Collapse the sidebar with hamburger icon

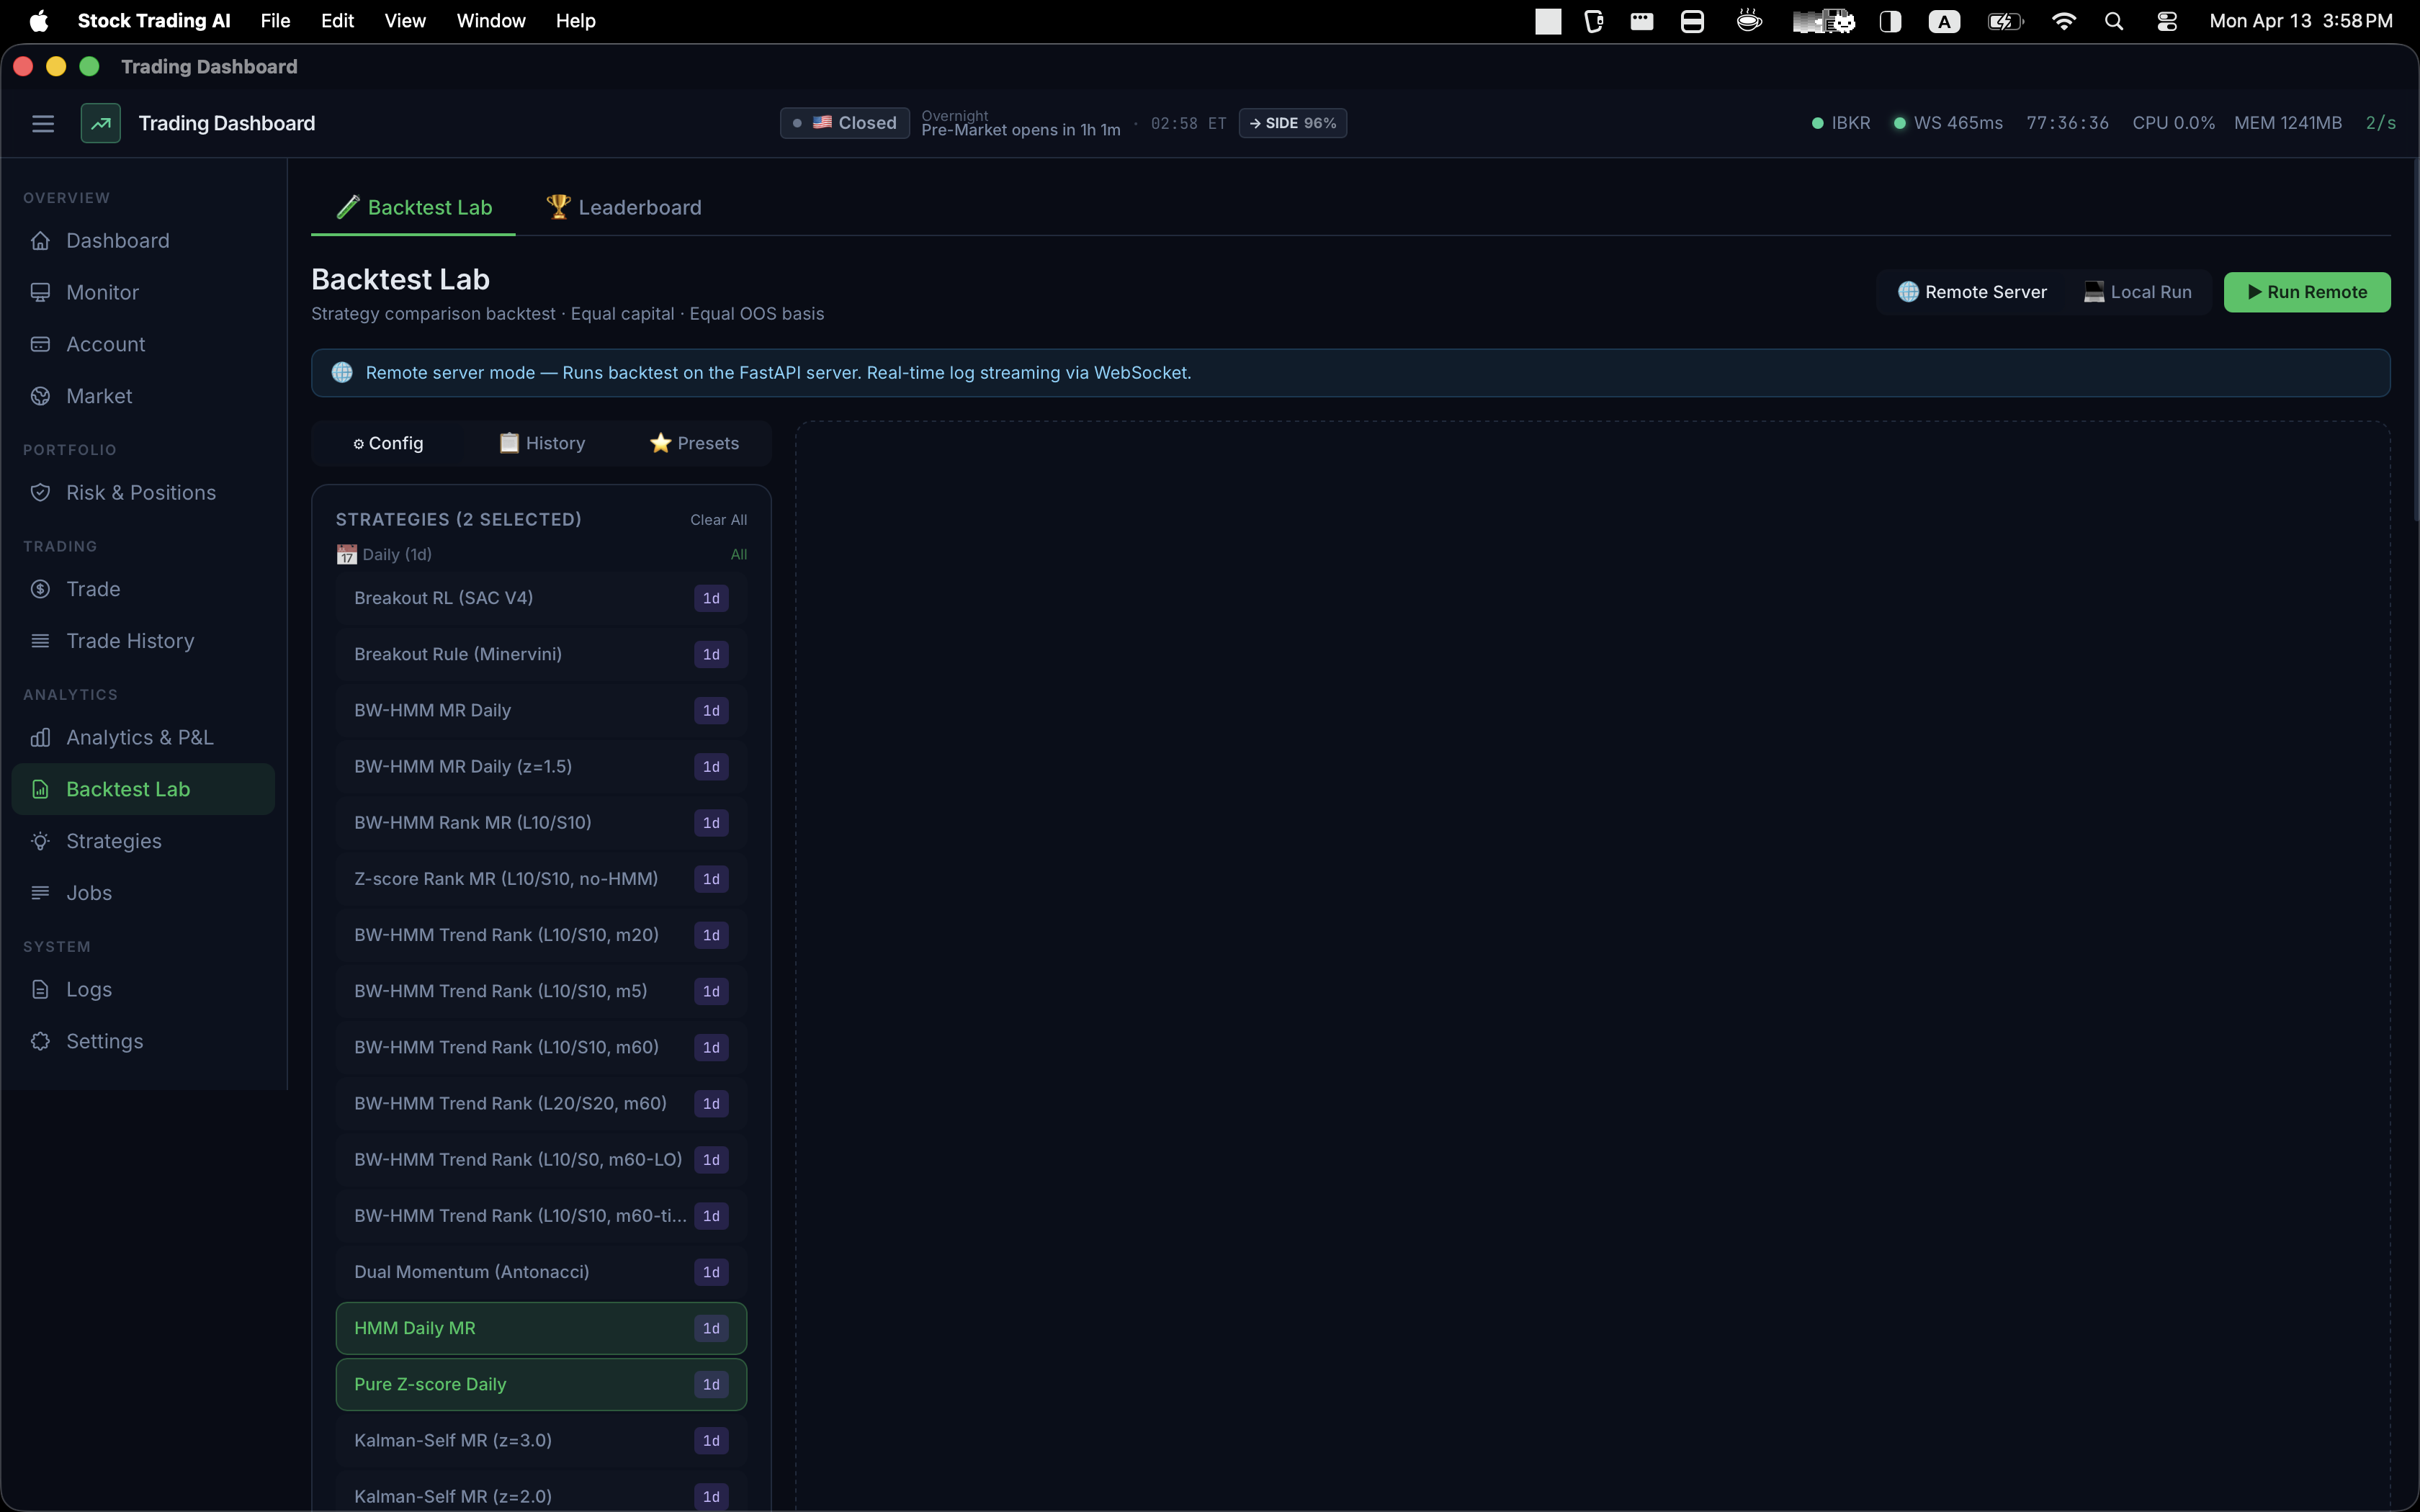pos(43,123)
